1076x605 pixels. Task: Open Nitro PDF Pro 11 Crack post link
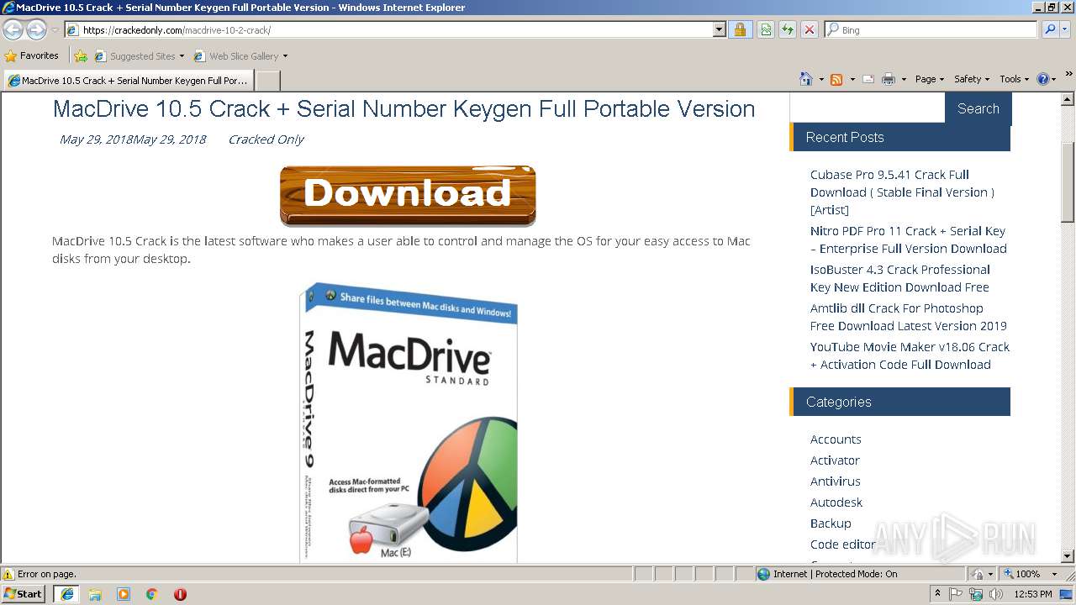click(909, 239)
